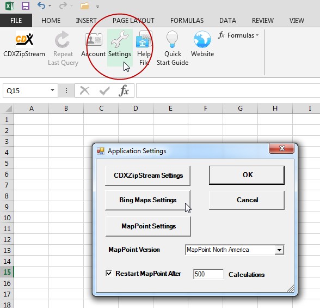This screenshot has height=308, width=320.
Task: Open MapPoint Settings
Action: [x=149, y=226]
